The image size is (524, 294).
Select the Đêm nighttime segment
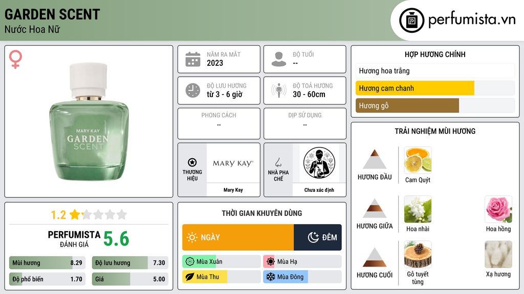click(x=318, y=237)
